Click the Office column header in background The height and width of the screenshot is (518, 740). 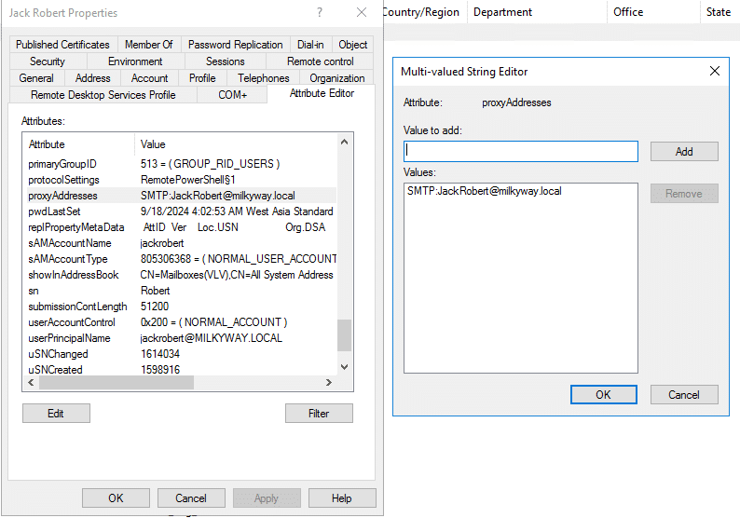(x=653, y=12)
